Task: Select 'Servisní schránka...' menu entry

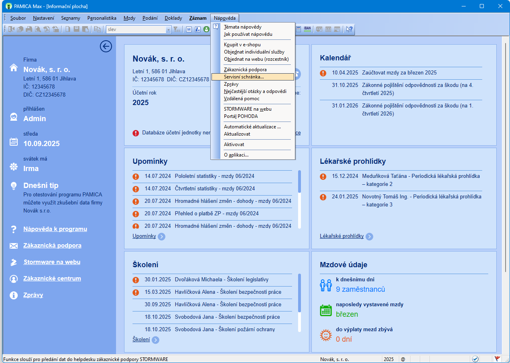Action: [244, 77]
